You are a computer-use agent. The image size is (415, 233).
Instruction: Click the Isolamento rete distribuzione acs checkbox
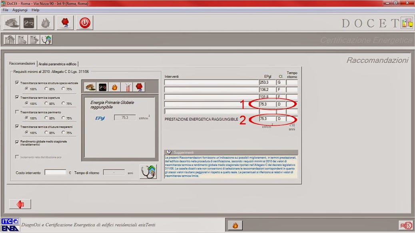pos(17,157)
